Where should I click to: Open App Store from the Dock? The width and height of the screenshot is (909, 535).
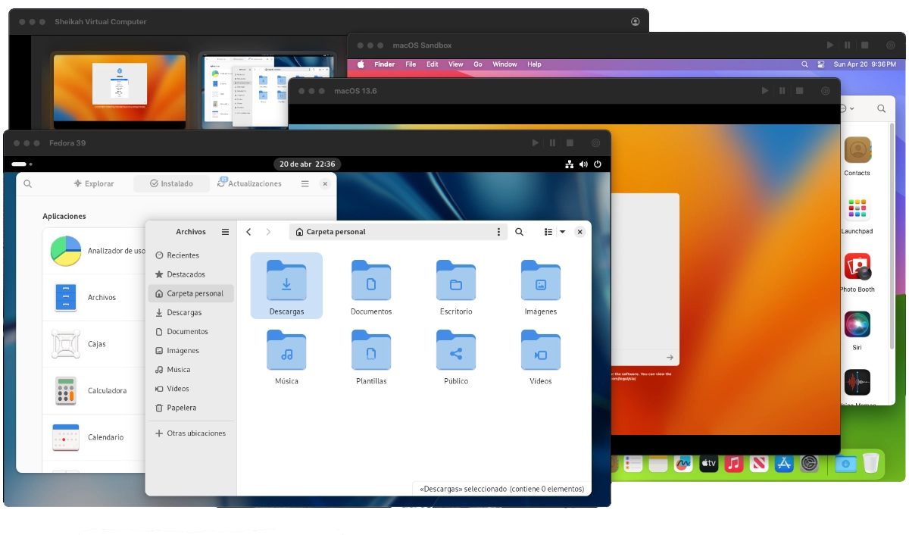coord(784,463)
